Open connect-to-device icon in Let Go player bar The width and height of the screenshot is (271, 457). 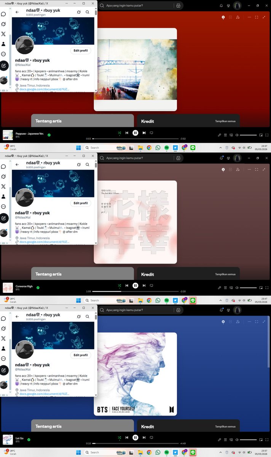click(x=231, y=439)
